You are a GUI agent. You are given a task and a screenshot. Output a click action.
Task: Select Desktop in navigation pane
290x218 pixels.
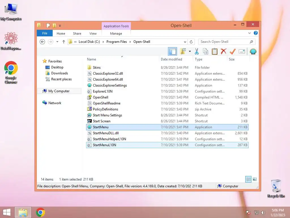click(57, 67)
